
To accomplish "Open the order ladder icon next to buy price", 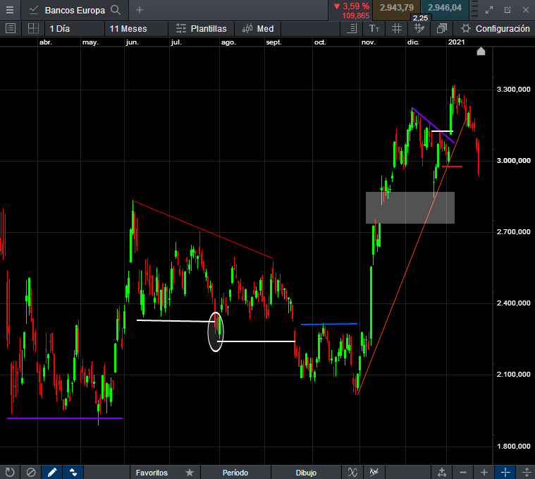I will (474, 10).
